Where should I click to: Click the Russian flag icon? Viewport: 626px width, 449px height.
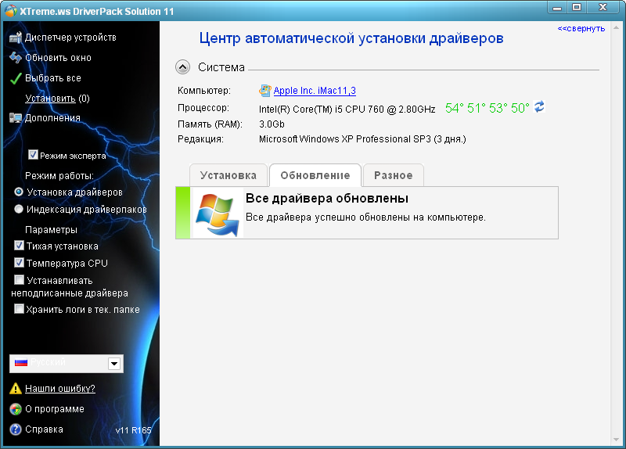[x=21, y=363]
